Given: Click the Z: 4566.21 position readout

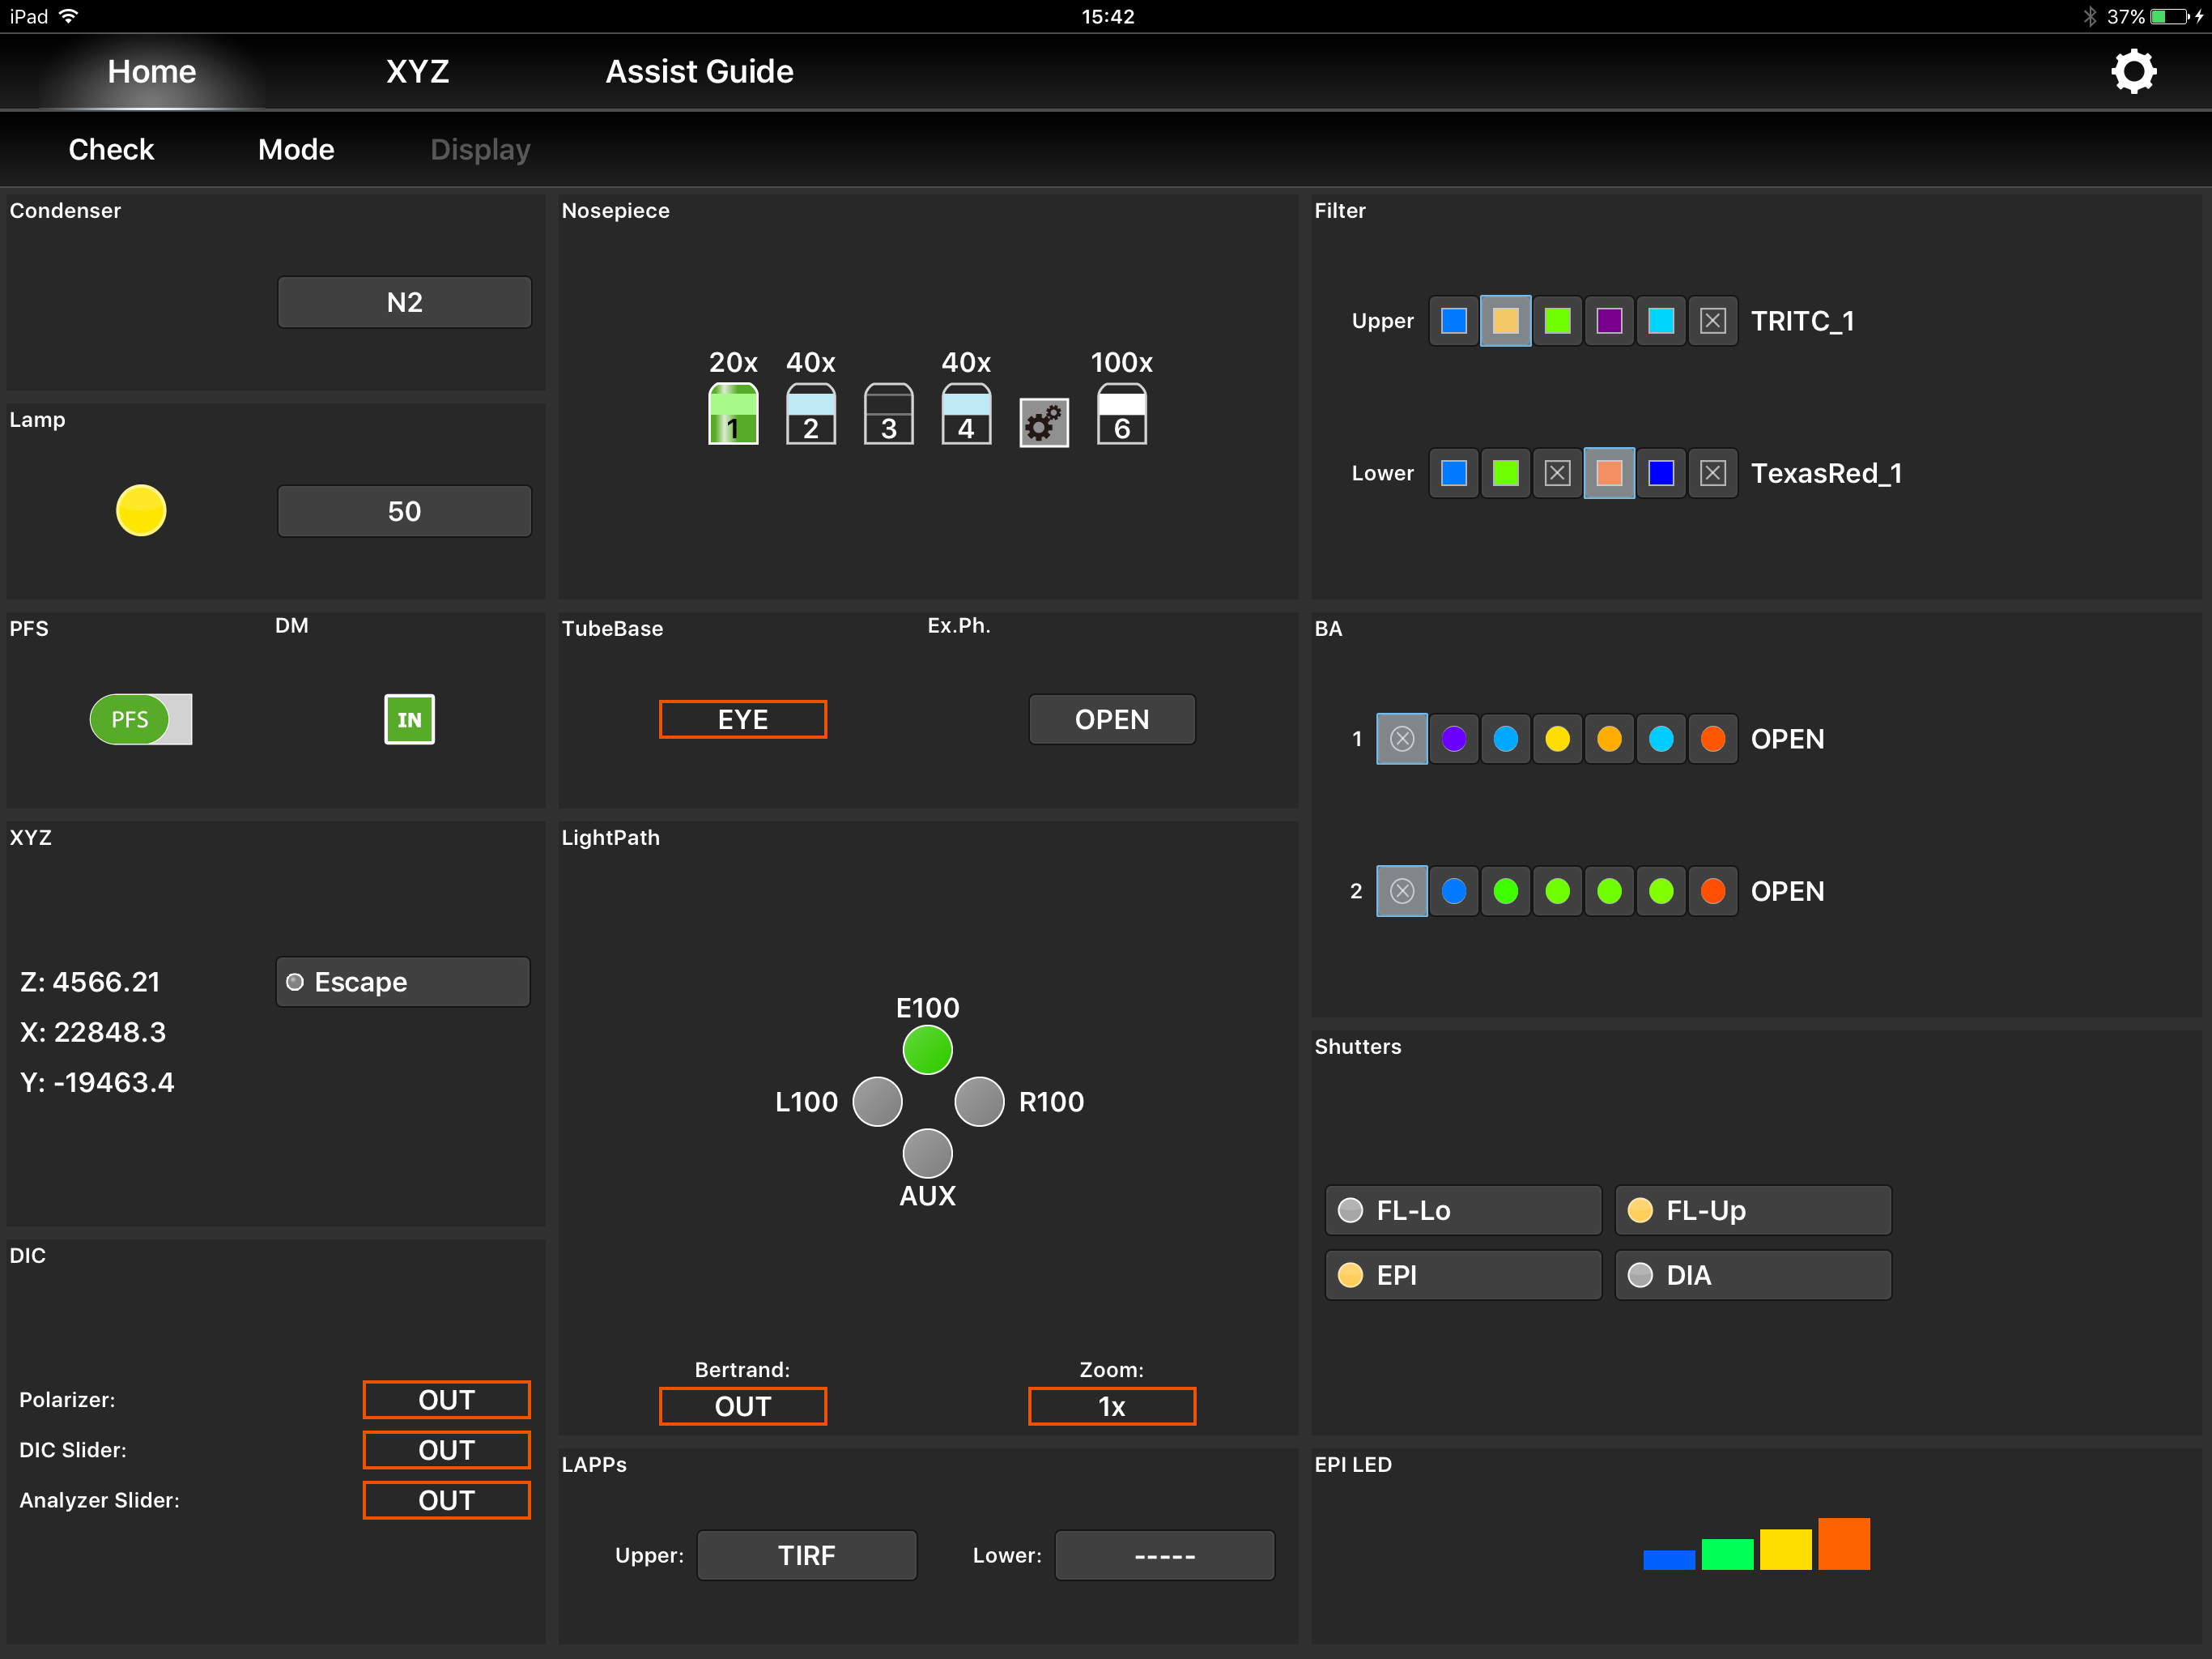Looking at the screenshot, I should tap(90, 982).
